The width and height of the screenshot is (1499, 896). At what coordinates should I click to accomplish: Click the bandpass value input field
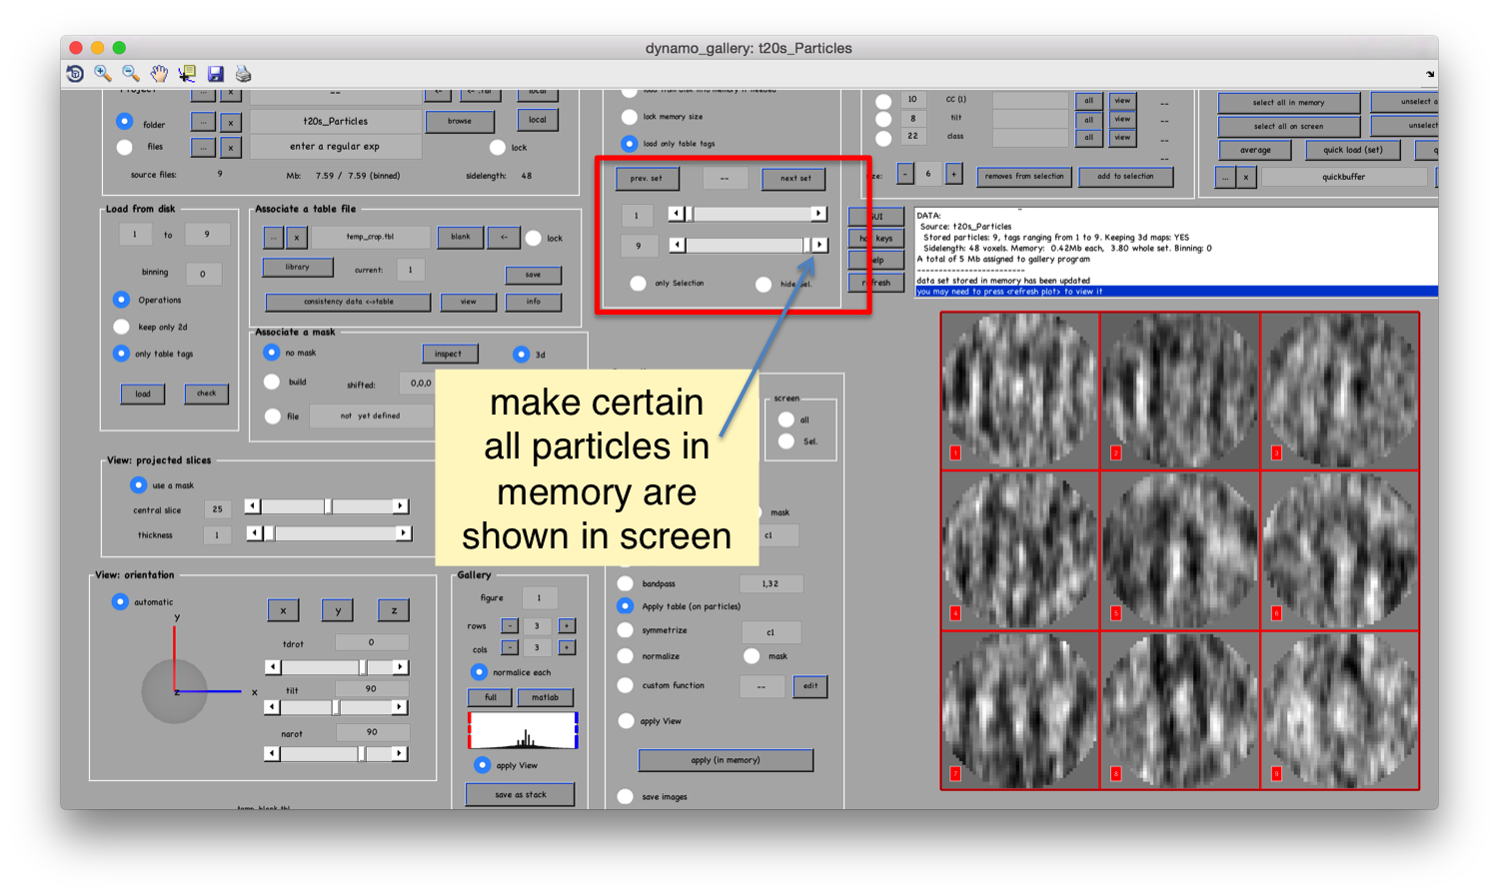pos(770,583)
